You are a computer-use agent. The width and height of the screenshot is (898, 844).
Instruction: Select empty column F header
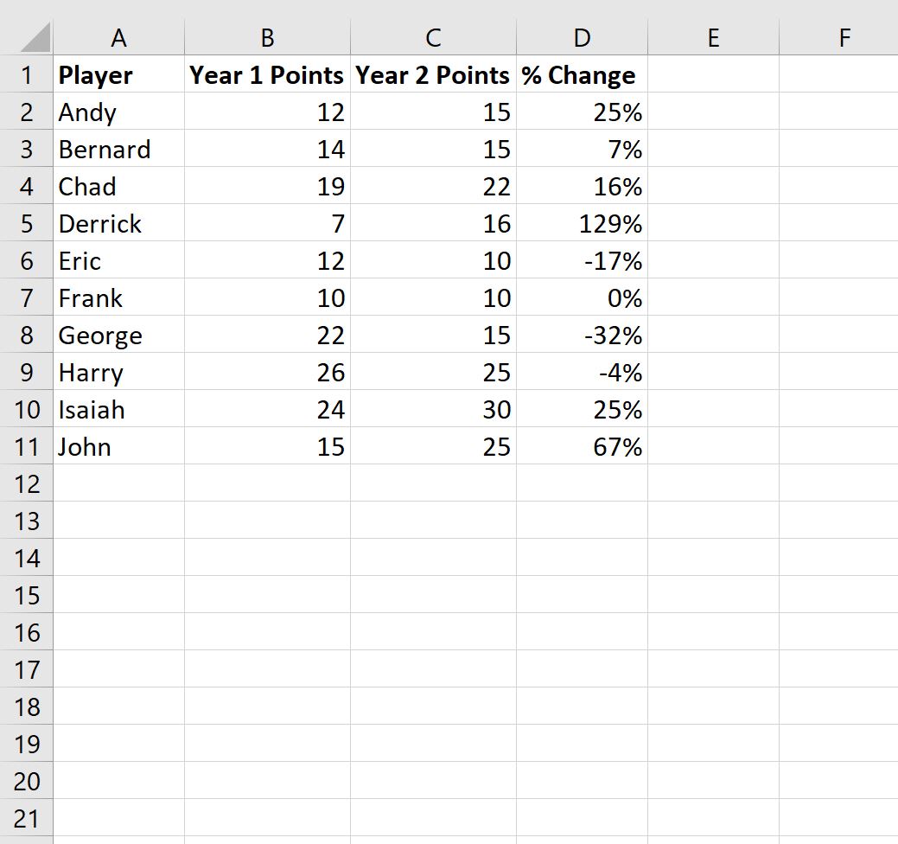point(844,38)
